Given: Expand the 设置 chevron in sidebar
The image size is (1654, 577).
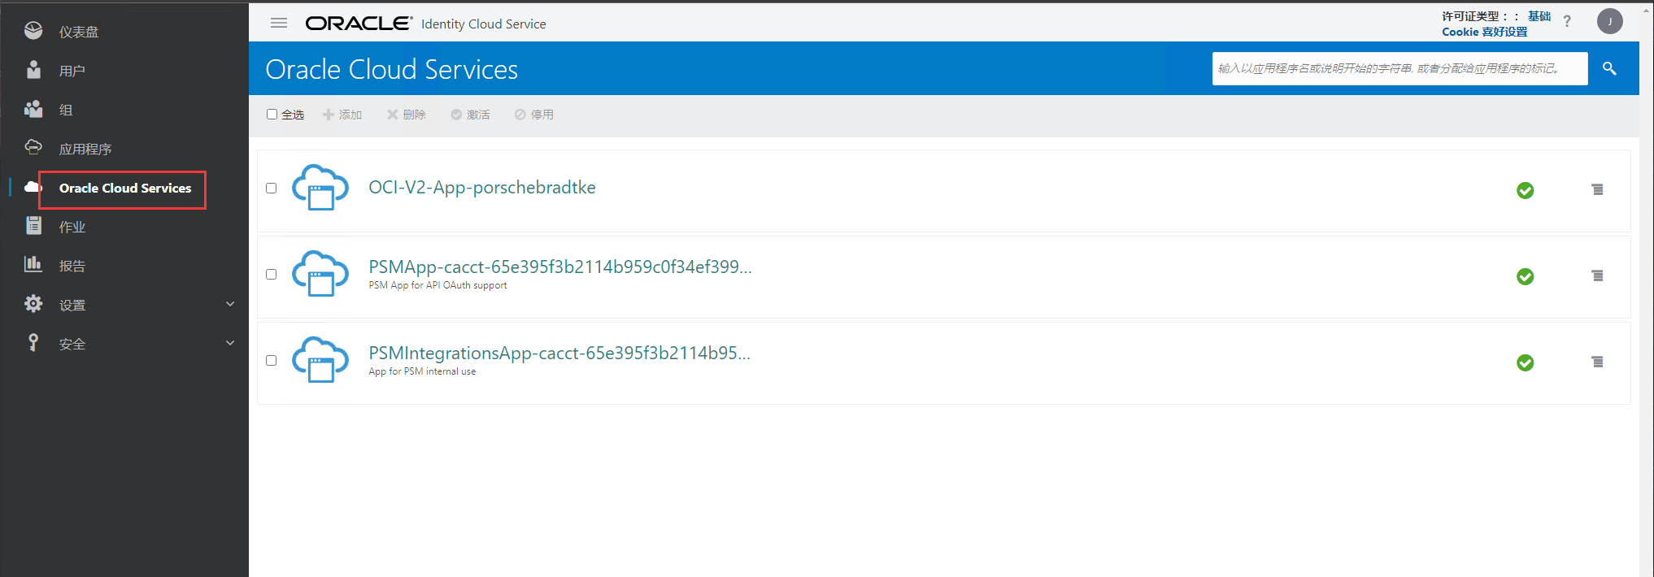Looking at the screenshot, I should (230, 304).
